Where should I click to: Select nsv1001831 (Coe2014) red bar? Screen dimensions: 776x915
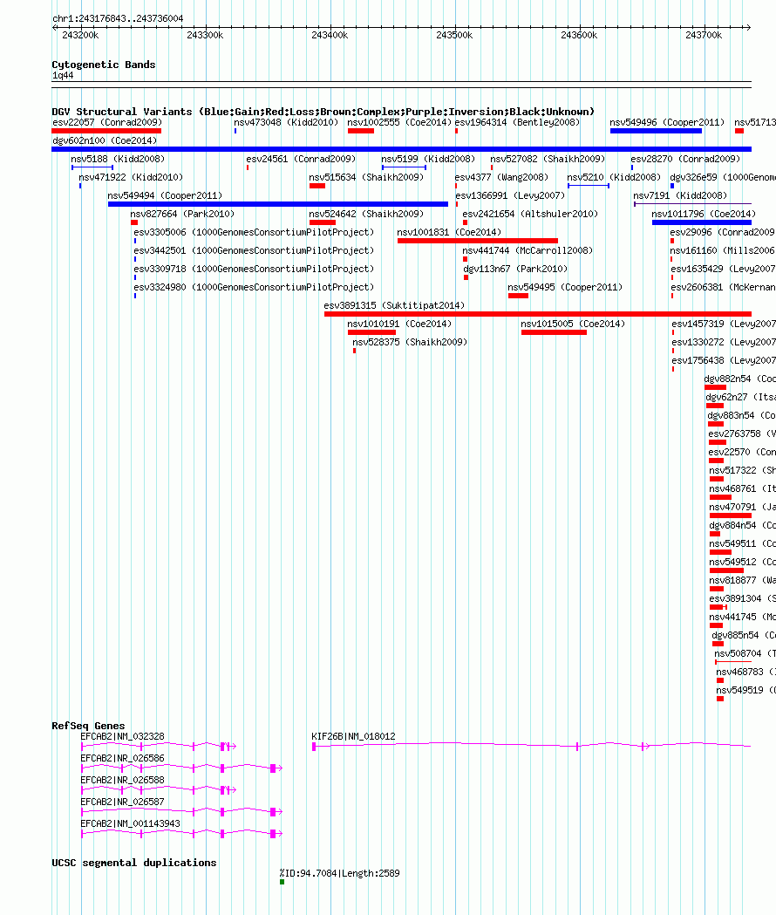click(477, 241)
